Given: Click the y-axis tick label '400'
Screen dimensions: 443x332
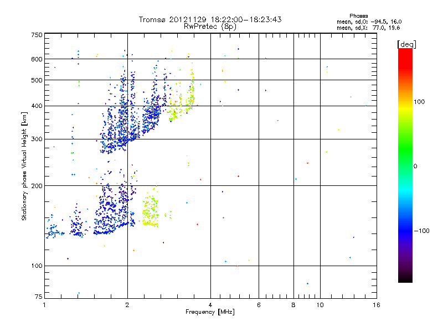Looking at the screenshot, I should point(37,106).
